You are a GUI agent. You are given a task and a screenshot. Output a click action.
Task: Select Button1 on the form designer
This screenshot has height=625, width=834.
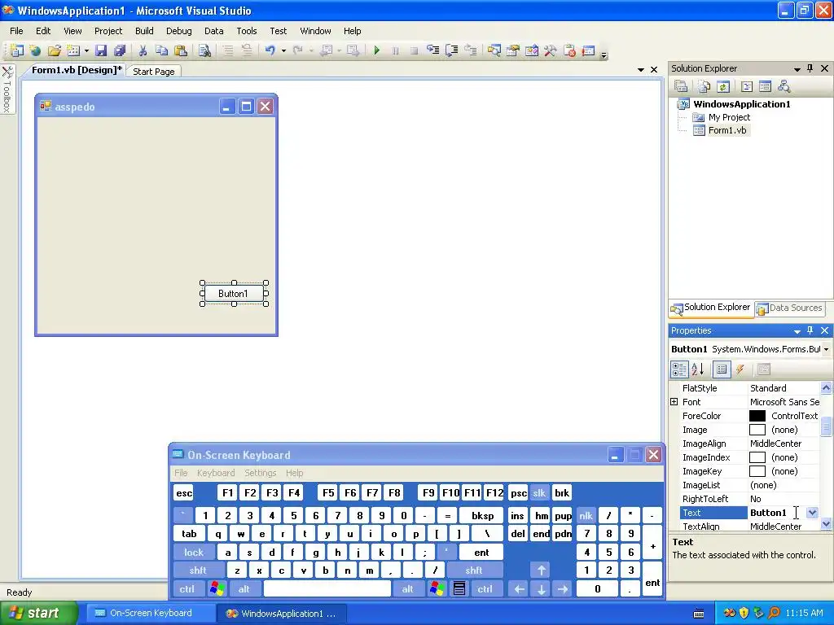[233, 293]
